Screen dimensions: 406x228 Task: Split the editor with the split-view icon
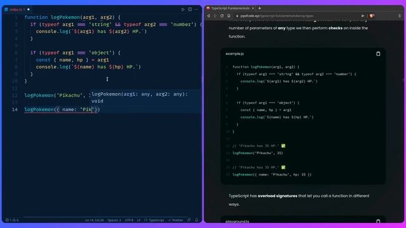click(x=190, y=9)
